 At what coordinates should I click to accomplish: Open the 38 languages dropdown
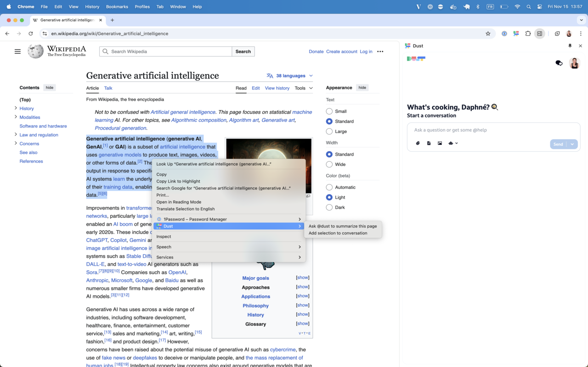pos(290,76)
